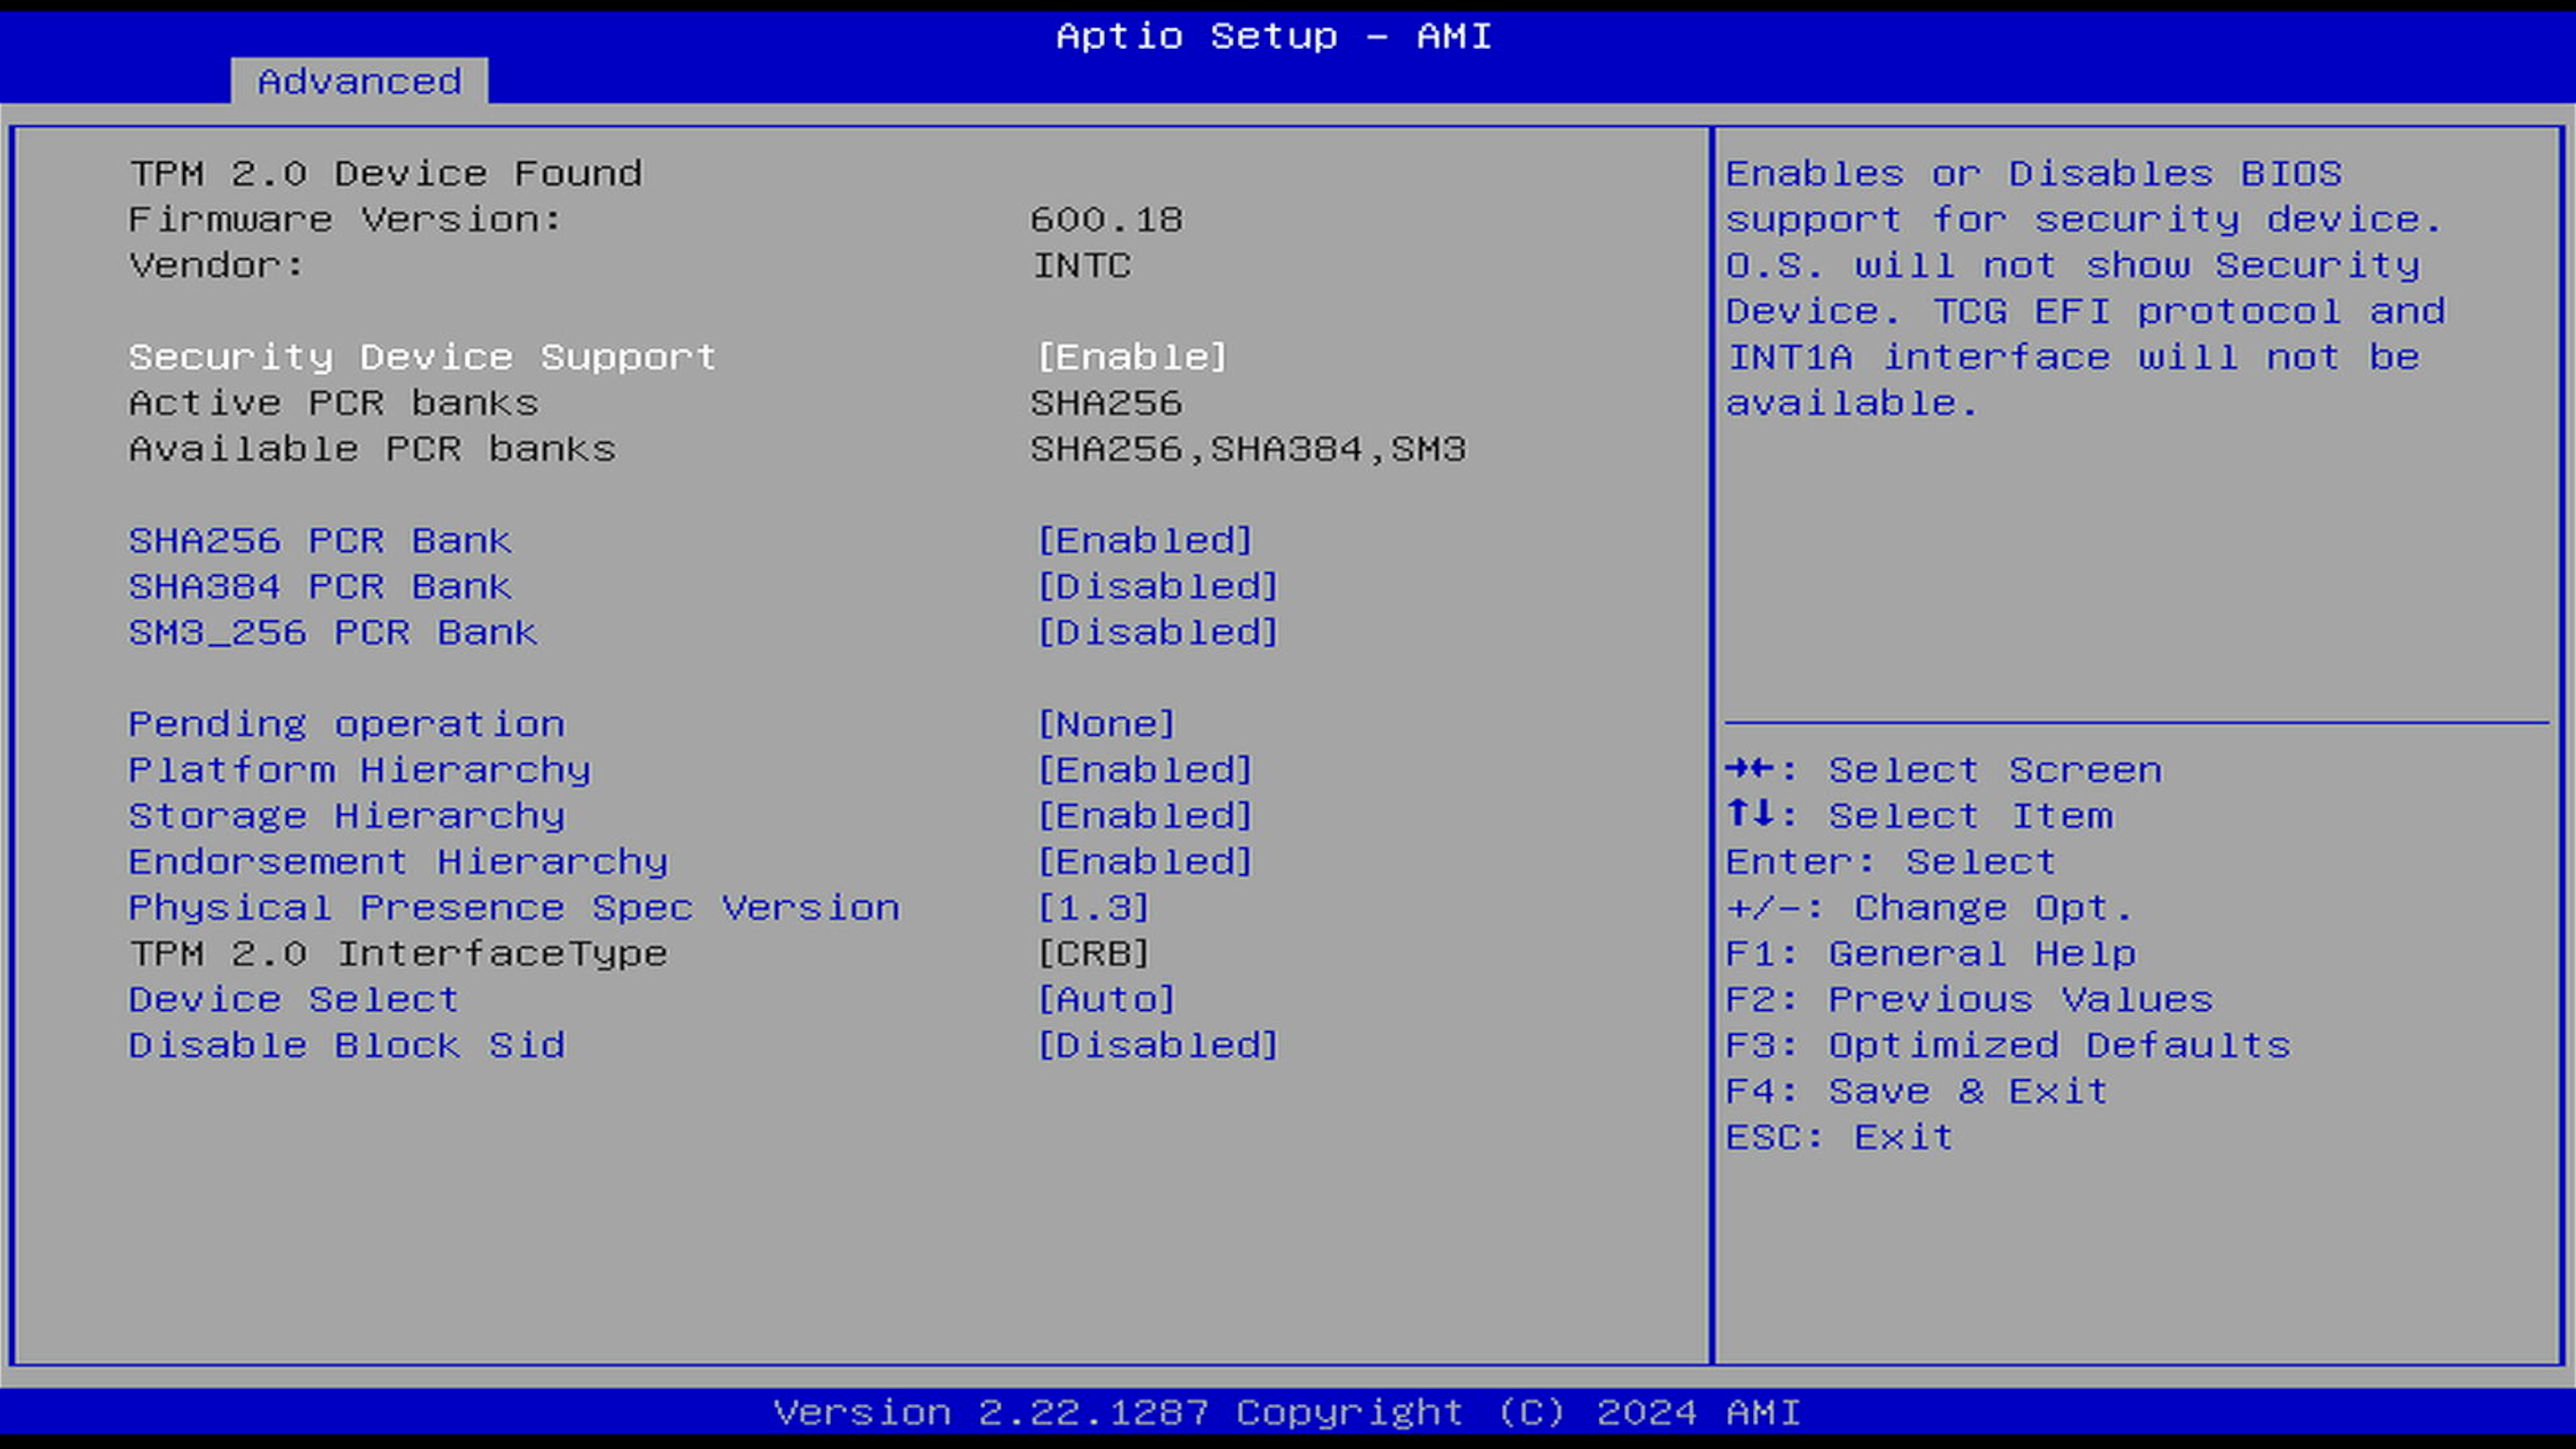The height and width of the screenshot is (1449, 2576).
Task: Select the Advanced tab
Action: tap(359, 81)
